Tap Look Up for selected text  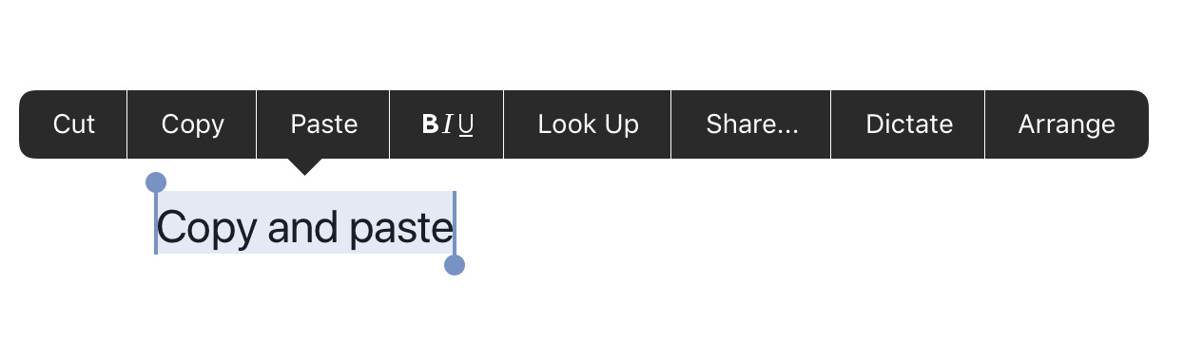pos(588,124)
